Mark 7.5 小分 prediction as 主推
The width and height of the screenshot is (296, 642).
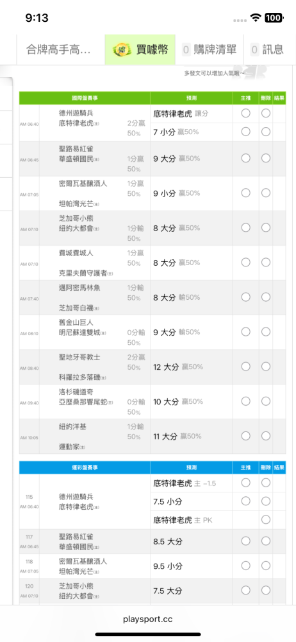(246, 501)
